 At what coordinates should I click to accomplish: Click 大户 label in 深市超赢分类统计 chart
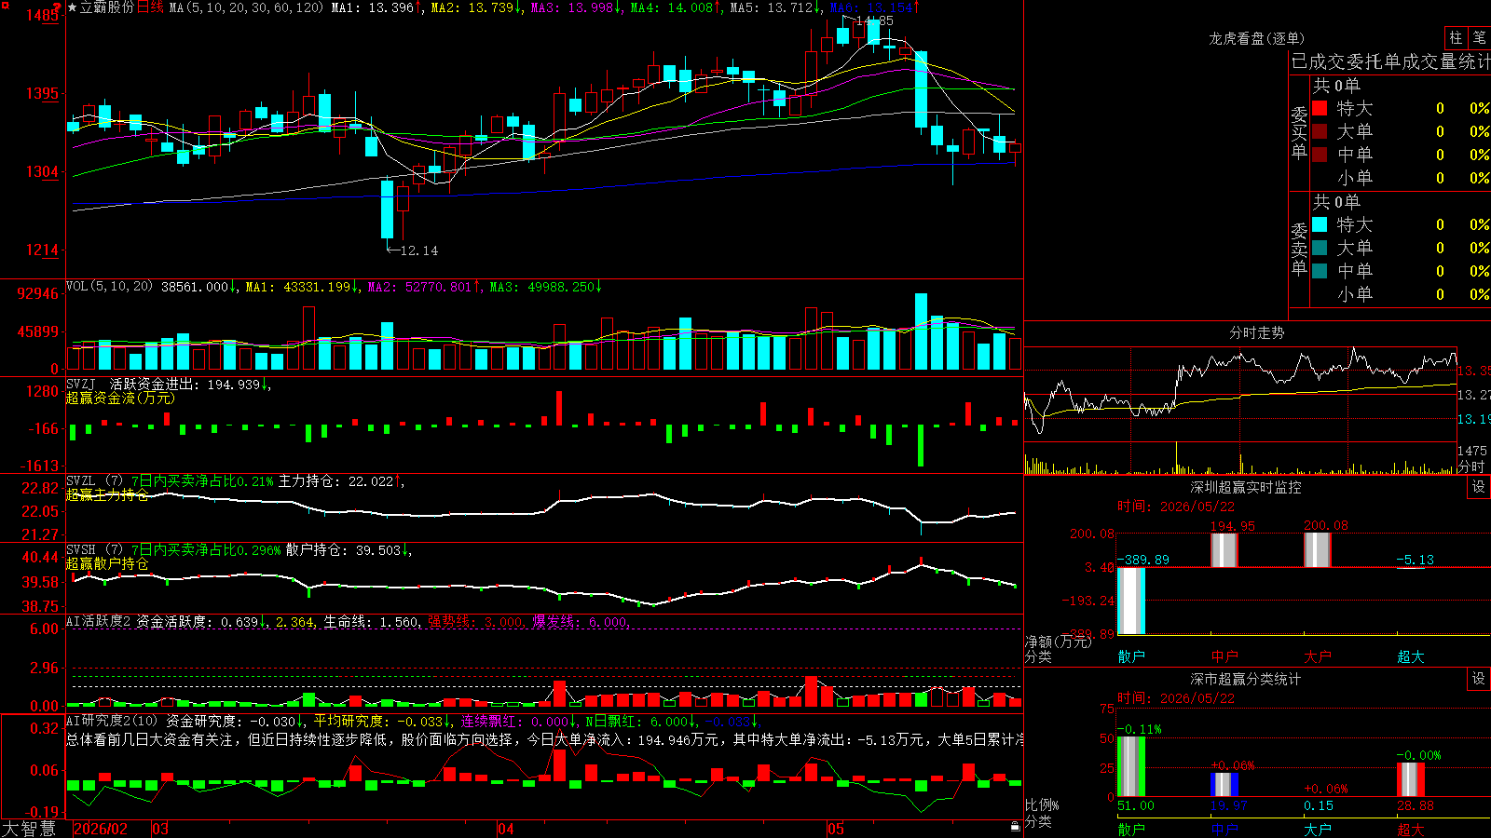pyautogui.click(x=1318, y=829)
